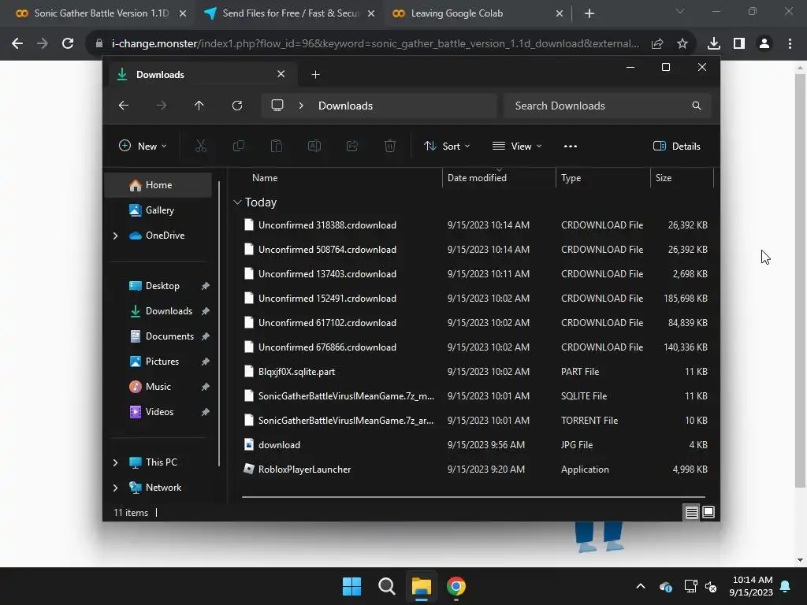Image resolution: width=807 pixels, height=605 pixels.
Task: Switch to details list view icon in status bar
Action: pos(691,512)
